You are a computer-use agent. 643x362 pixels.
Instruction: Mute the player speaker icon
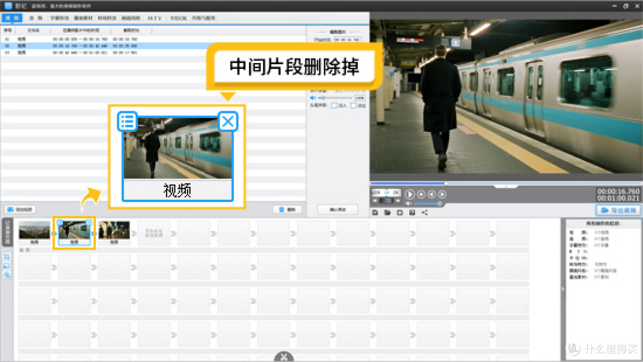coord(408,203)
